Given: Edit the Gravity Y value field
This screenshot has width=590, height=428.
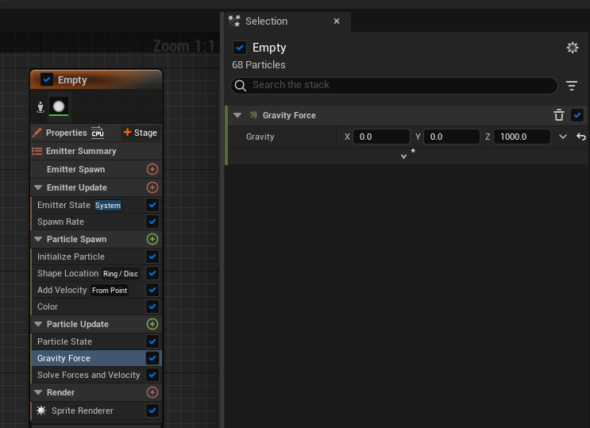Looking at the screenshot, I should [x=452, y=137].
